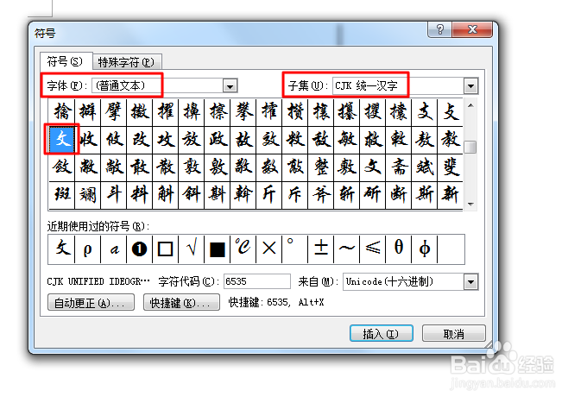Pick the character 攻 in the grid

point(166,140)
